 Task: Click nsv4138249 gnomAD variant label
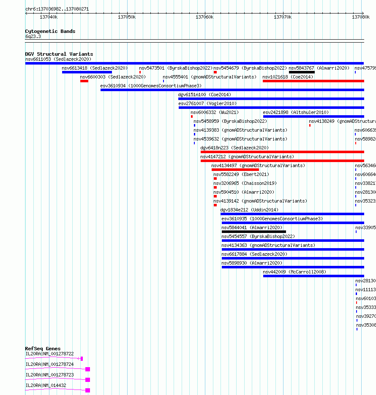(x=343, y=121)
